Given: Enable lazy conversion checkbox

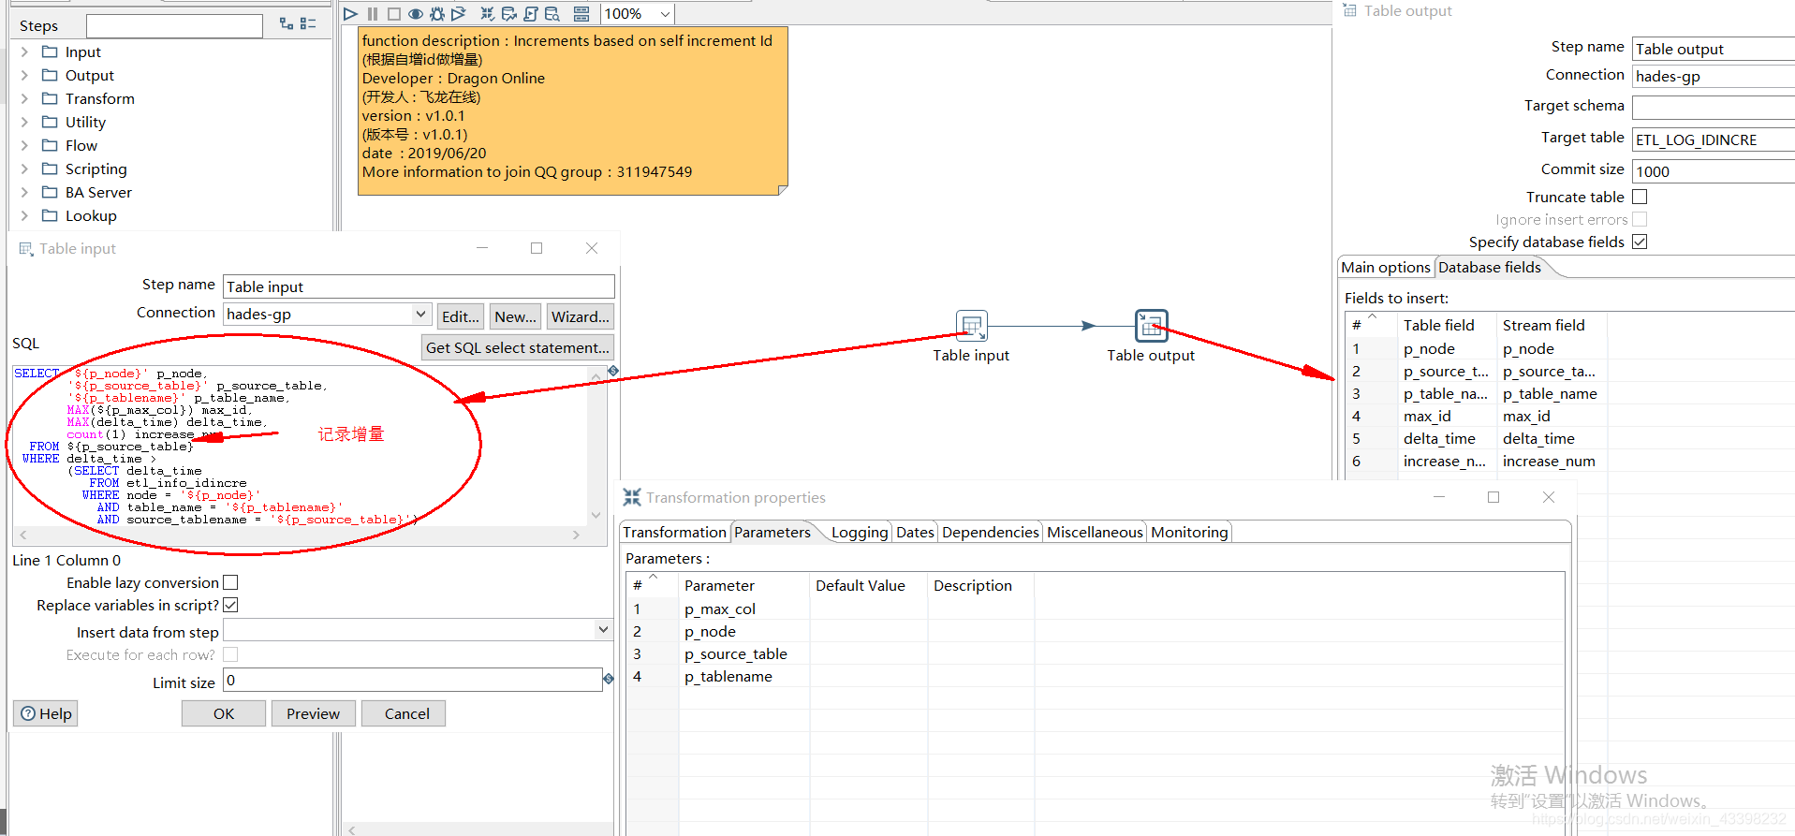Looking at the screenshot, I should (230, 582).
